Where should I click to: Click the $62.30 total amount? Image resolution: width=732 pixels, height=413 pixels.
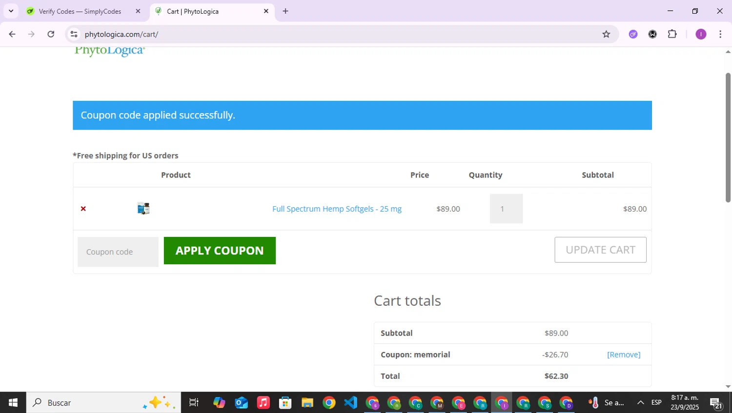(x=556, y=376)
